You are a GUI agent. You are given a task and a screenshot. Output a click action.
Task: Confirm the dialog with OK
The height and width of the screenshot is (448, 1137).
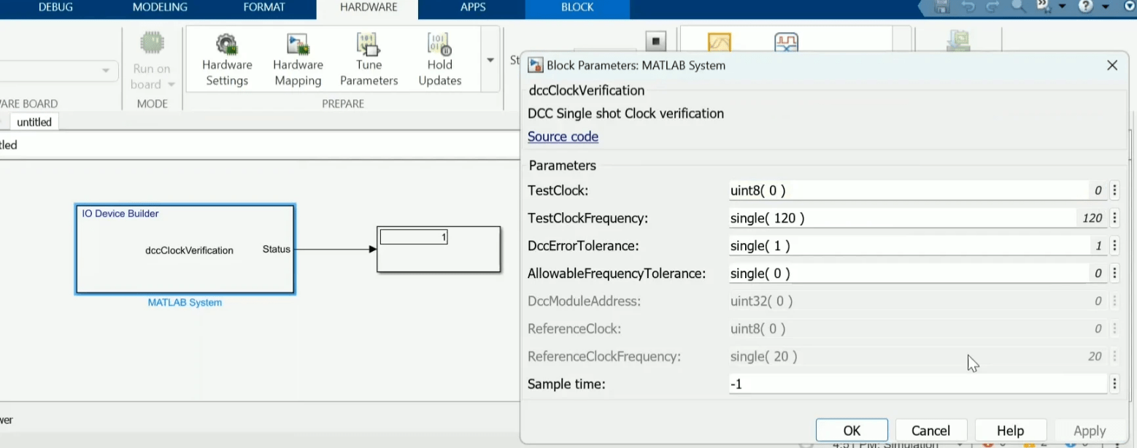(x=852, y=430)
